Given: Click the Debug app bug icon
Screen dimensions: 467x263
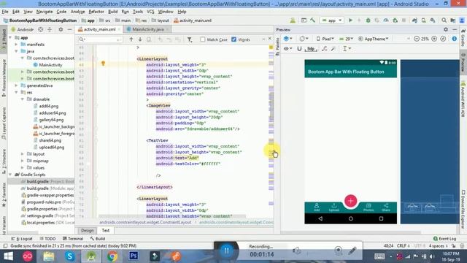Looking at the screenshot, I should click(x=368, y=20).
